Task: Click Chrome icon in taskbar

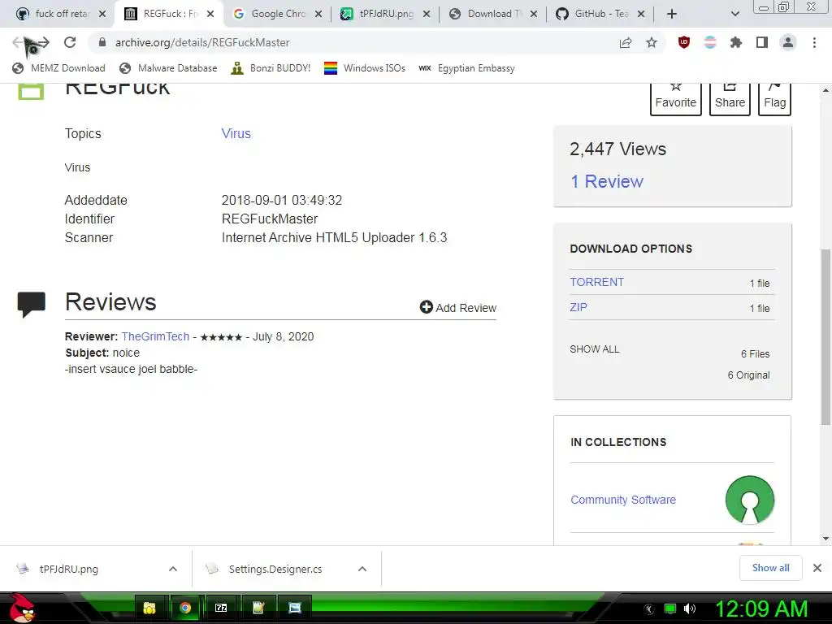Action: pos(185,608)
